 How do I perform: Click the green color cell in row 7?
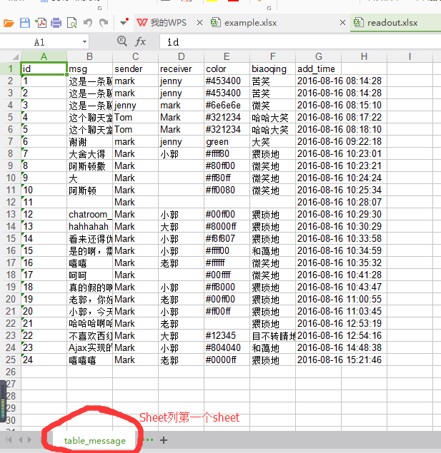coord(227,142)
